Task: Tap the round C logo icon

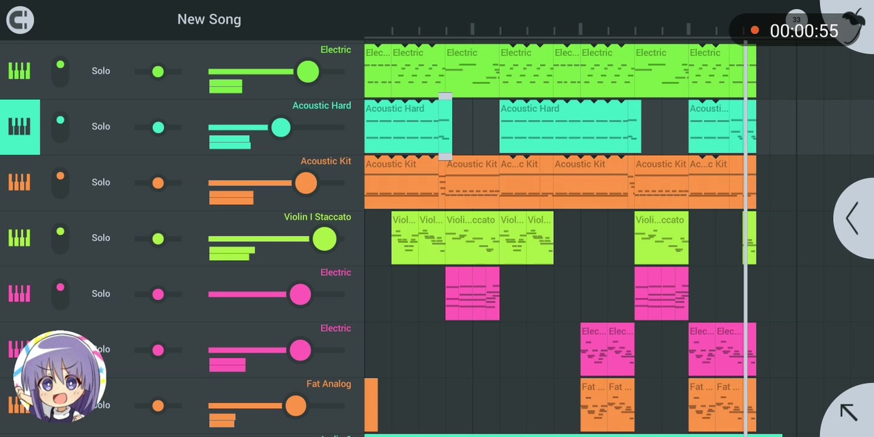Action: pos(20,20)
